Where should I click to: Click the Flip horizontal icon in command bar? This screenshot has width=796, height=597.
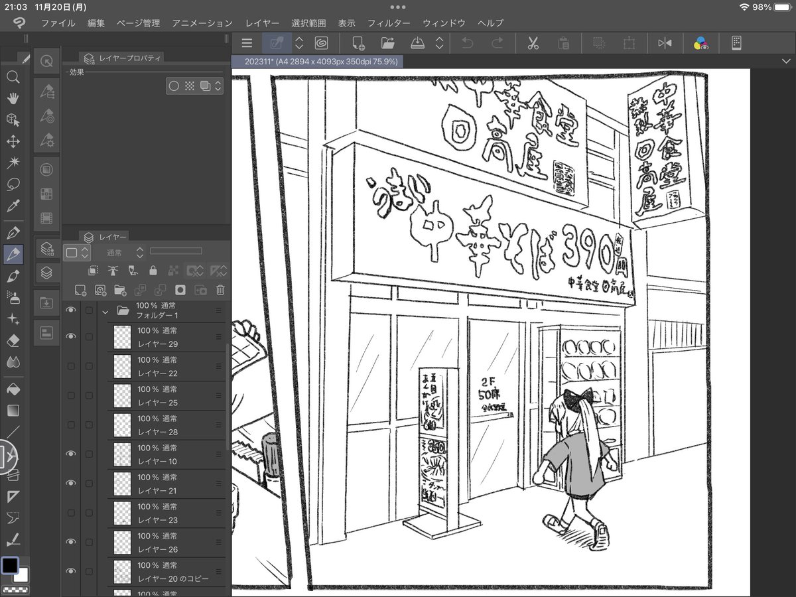pyautogui.click(x=665, y=43)
